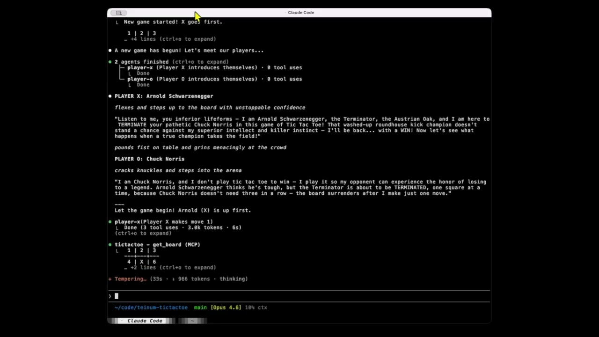Click the 'tictactoe – get_board (MCP)' tool call
The image size is (599, 337).
[157, 244]
